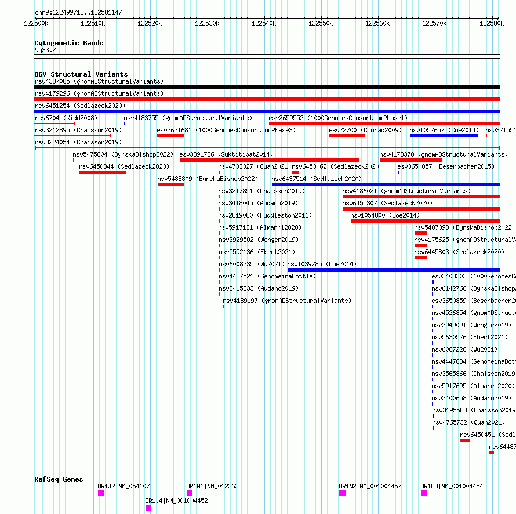
Task: Open nsv3224054 (Chaisson2019) label
Action: pos(78,142)
